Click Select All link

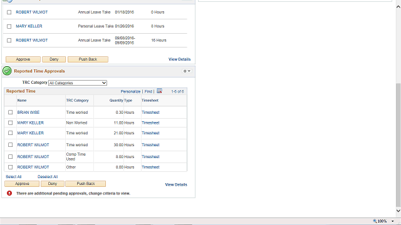point(14,176)
